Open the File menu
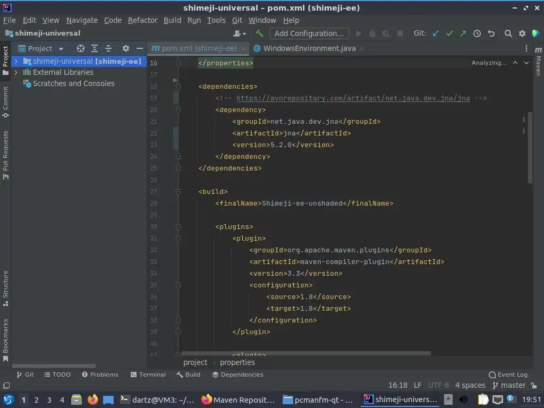Image resolution: width=544 pixels, height=408 pixels. pyautogui.click(x=10, y=21)
